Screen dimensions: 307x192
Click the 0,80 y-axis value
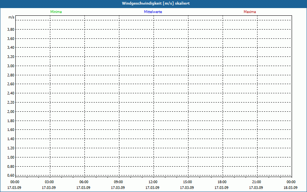(x=11, y=167)
